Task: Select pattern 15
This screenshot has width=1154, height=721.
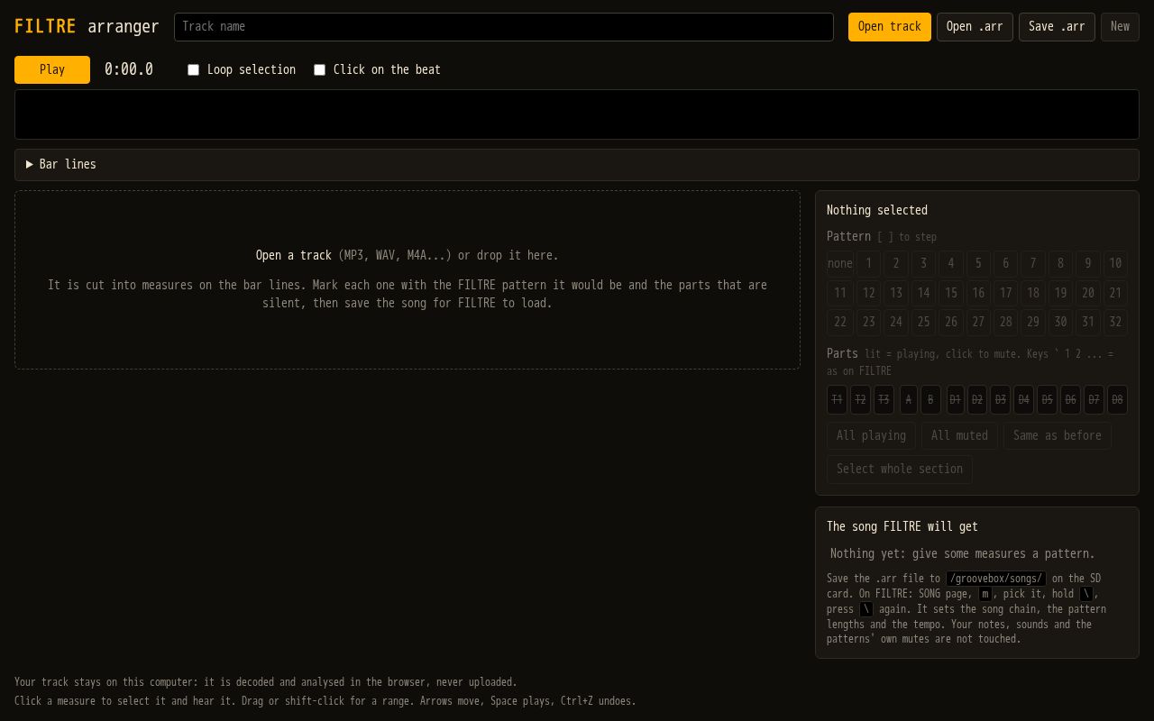Action: tap(950, 293)
